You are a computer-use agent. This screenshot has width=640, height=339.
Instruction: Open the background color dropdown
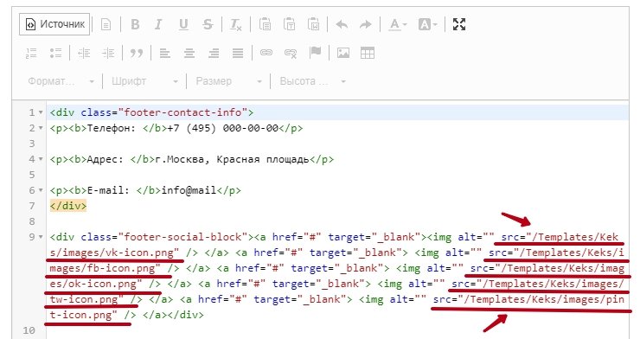pos(427,24)
